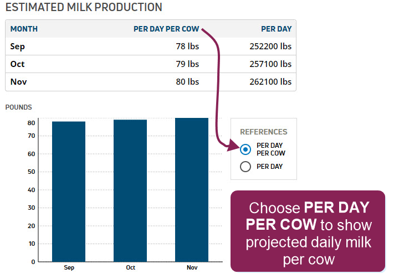
Task: Click the purple PER DAY PER COW callout
Action: (x=308, y=231)
